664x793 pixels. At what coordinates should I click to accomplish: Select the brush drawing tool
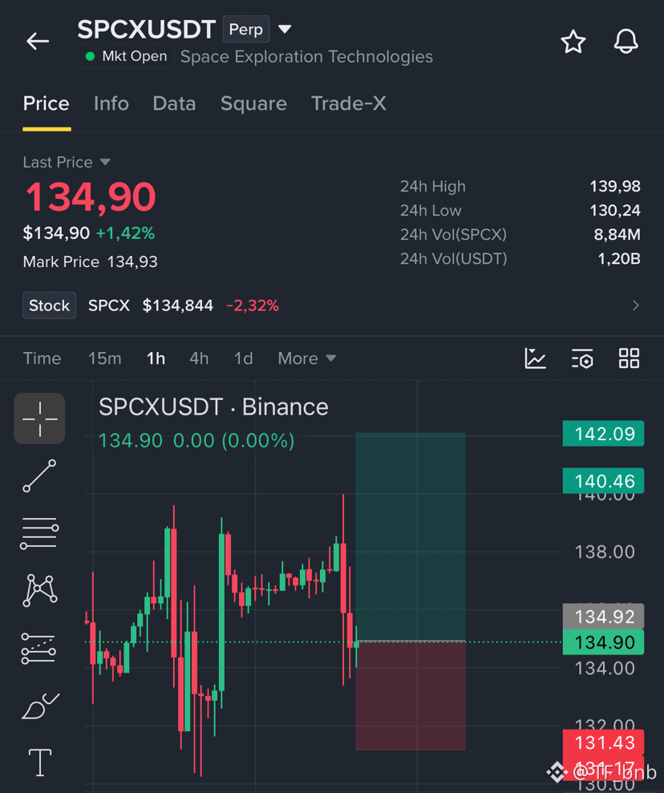tap(40, 706)
